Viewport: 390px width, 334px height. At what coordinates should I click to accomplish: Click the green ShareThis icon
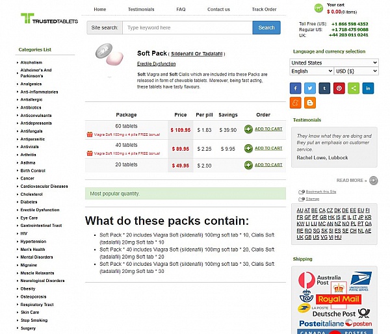pos(354,88)
